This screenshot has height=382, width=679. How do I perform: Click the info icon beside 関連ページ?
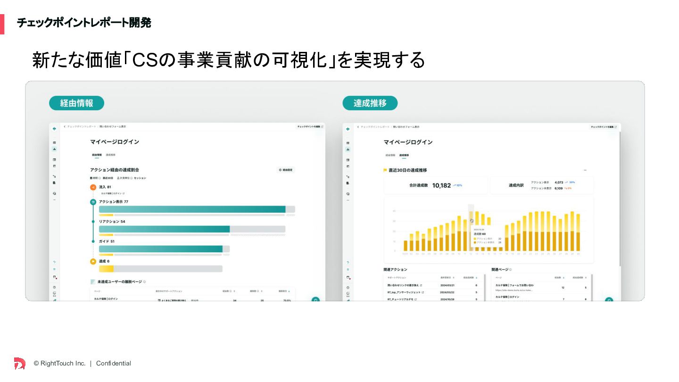(510, 270)
